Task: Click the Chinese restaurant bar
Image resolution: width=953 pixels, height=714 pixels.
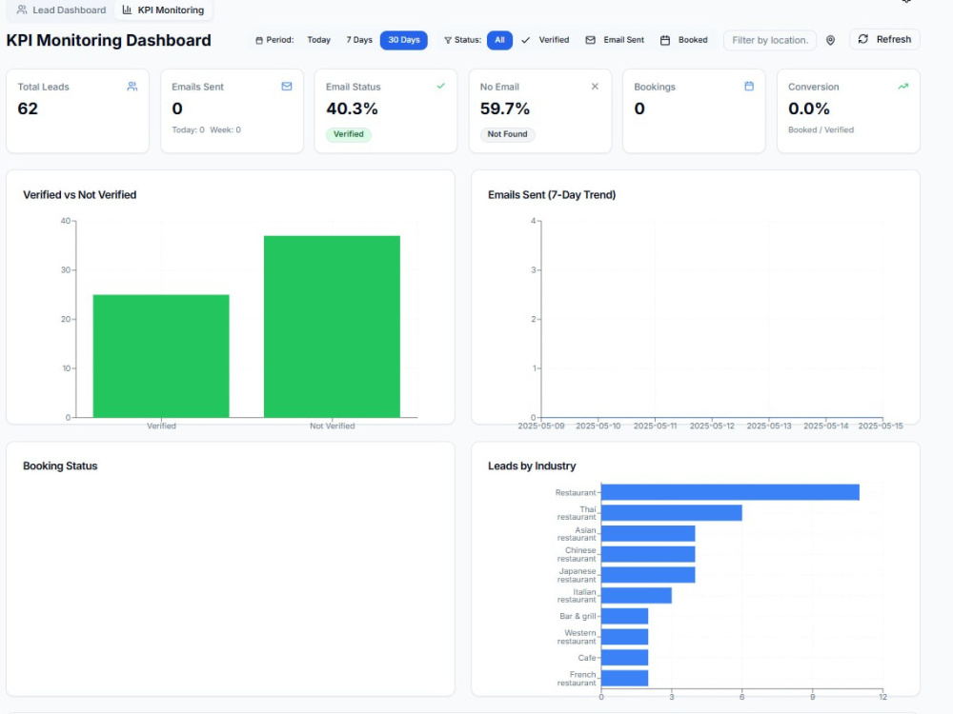Action: (648, 554)
